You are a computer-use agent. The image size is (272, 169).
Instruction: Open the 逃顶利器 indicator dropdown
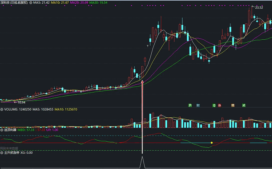[x=2, y=130]
